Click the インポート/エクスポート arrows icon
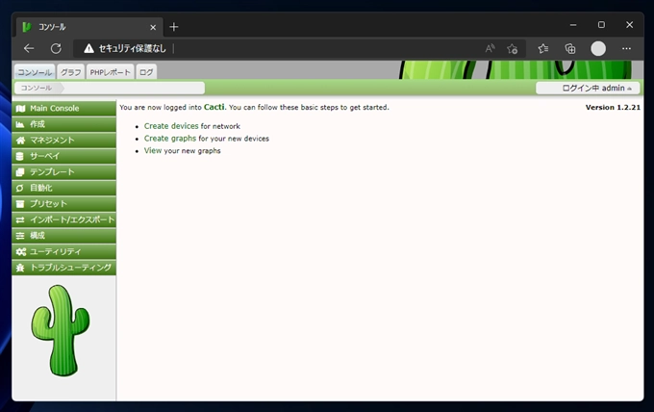 pos(20,219)
